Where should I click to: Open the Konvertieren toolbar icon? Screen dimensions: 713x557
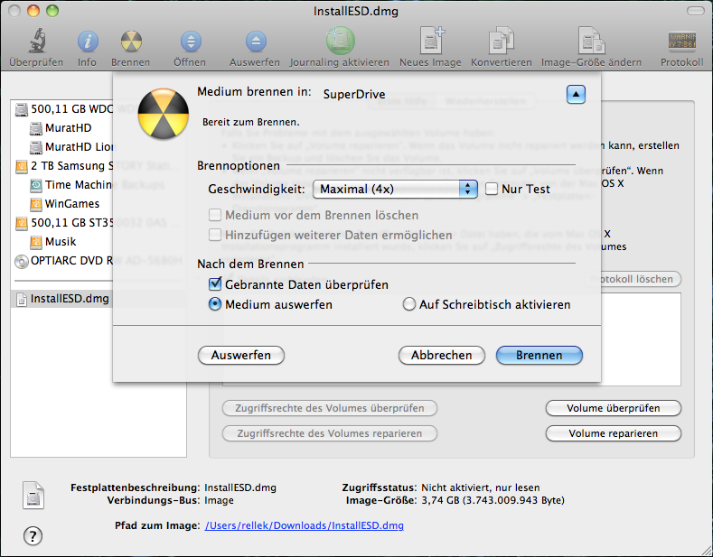[501, 42]
